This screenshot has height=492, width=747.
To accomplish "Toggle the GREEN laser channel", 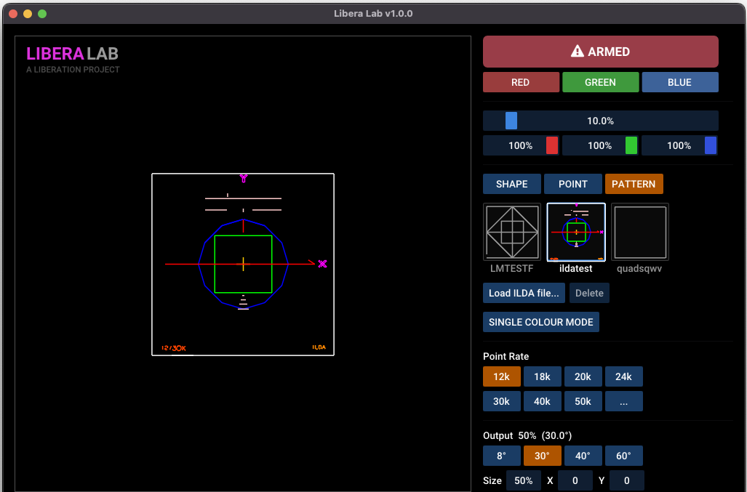I will pos(600,82).
